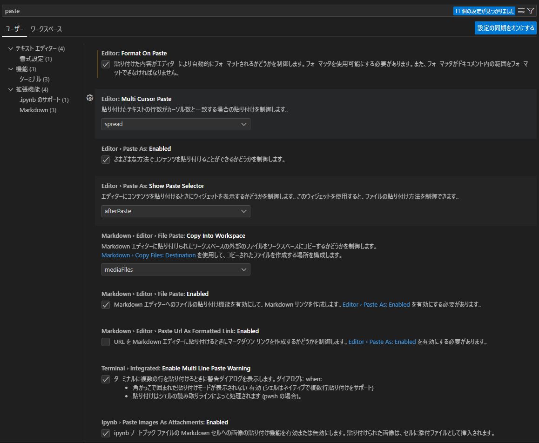Open the Copy Into Workspace mediaFiles dropdown
This screenshot has height=443, width=539.
click(175, 269)
